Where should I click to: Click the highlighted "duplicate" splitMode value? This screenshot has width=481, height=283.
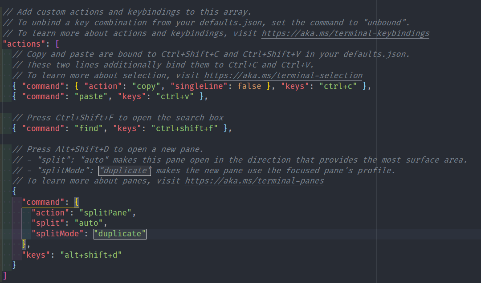(x=120, y=234)
